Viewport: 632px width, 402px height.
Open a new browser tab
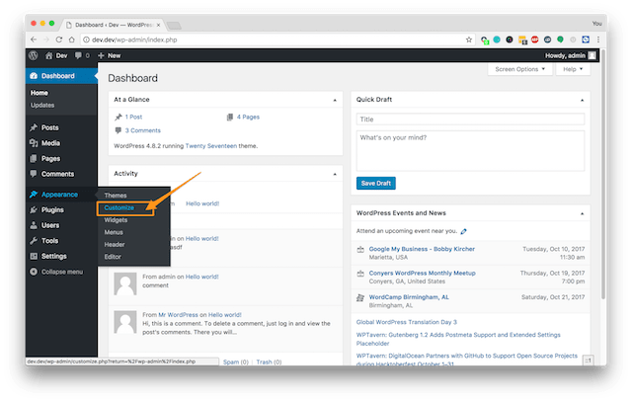pyautogui.click(x=174, y=26)
